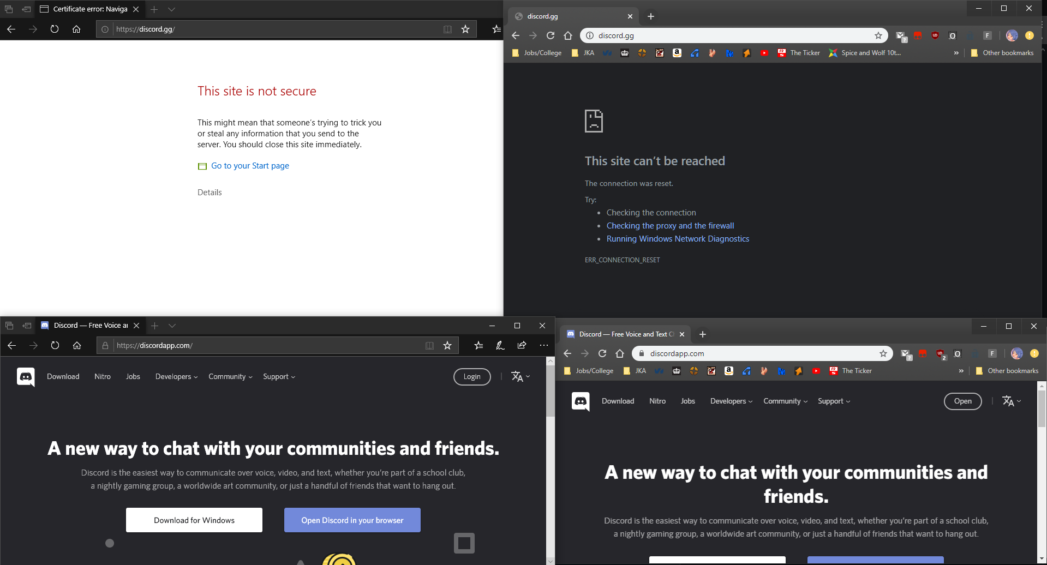Click the Download for Windows button
Screen dimensions: 1047x565
tap(194, 520)
